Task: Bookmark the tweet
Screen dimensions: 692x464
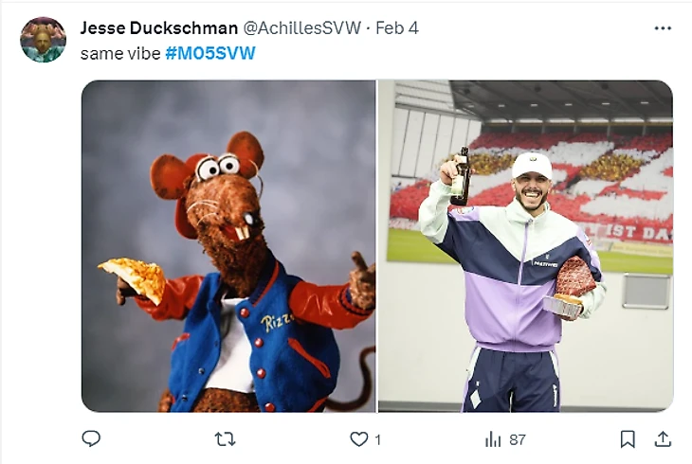Action: pos(628,438)
